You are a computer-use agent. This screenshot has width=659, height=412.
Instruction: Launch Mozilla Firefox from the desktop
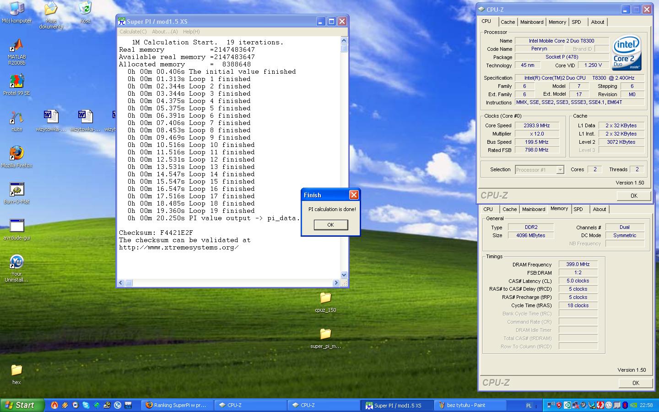tap(16, 154)
